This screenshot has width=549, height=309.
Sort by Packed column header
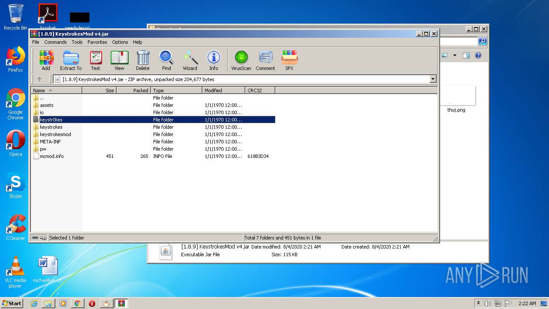(133, 91)
